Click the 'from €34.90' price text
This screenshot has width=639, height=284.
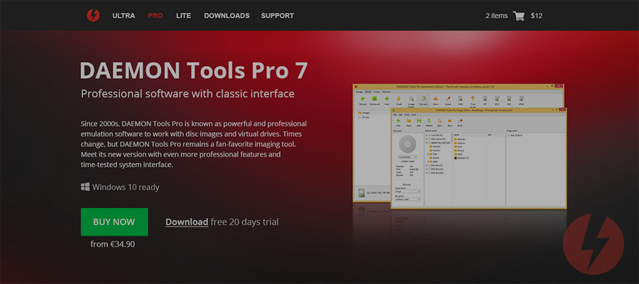pyautogui.click(x=112, y=244)
